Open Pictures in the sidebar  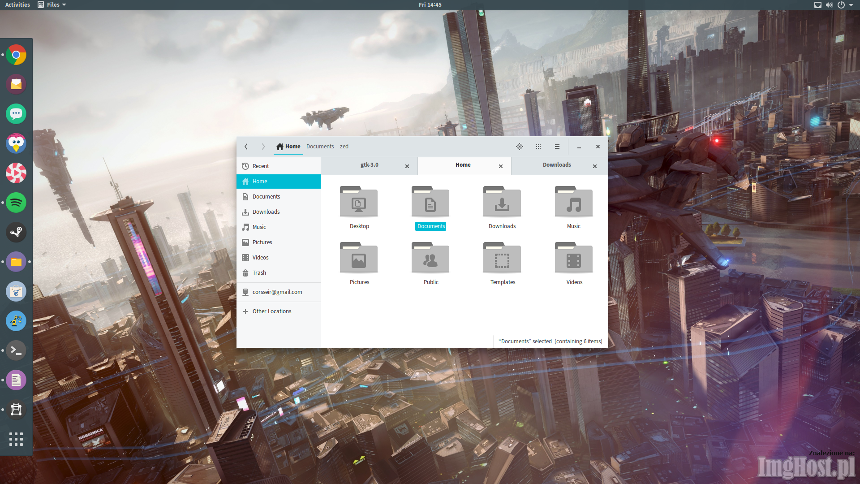[279, 242]
